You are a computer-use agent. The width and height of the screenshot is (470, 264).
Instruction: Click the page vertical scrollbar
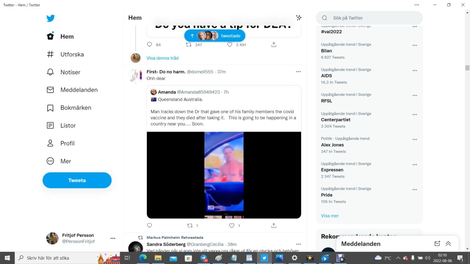point(467,68)
